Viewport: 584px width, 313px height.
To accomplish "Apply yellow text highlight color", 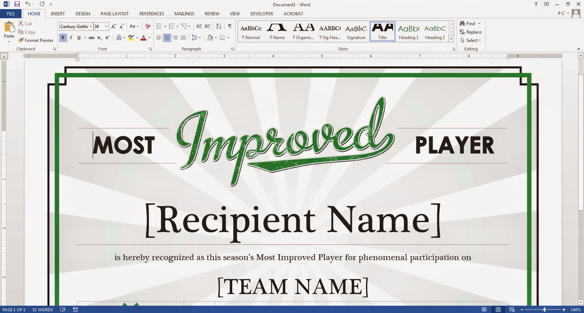I will pos(131,38).
